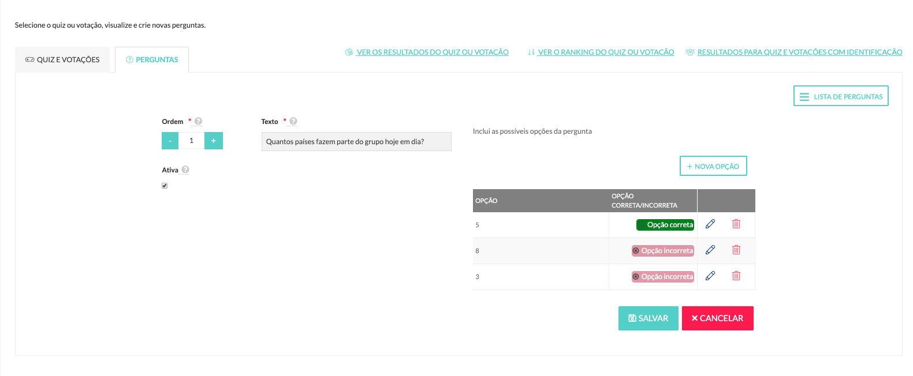
Task: Open the Lista de Perguntas button
Action: [x=841, y=96]
